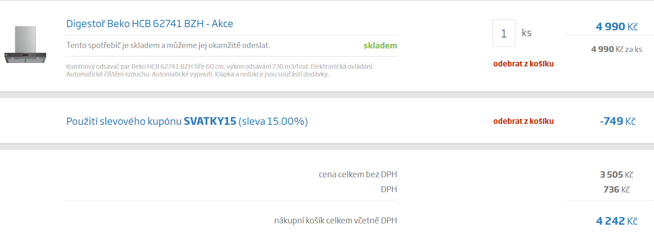The image size is (654, 236).
Task: Click the green skladem stock status
Action: tap(380, 46)
